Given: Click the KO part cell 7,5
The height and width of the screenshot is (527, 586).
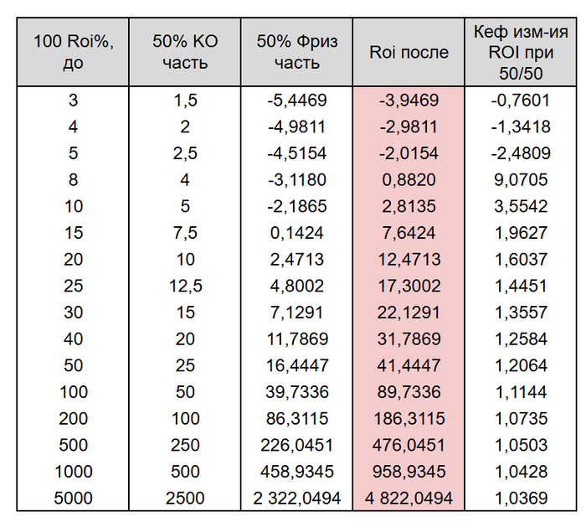Looking at the screenshot, I should (185, 233).
